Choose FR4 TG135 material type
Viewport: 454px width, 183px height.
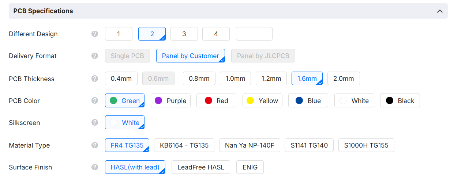click(127, 145)
